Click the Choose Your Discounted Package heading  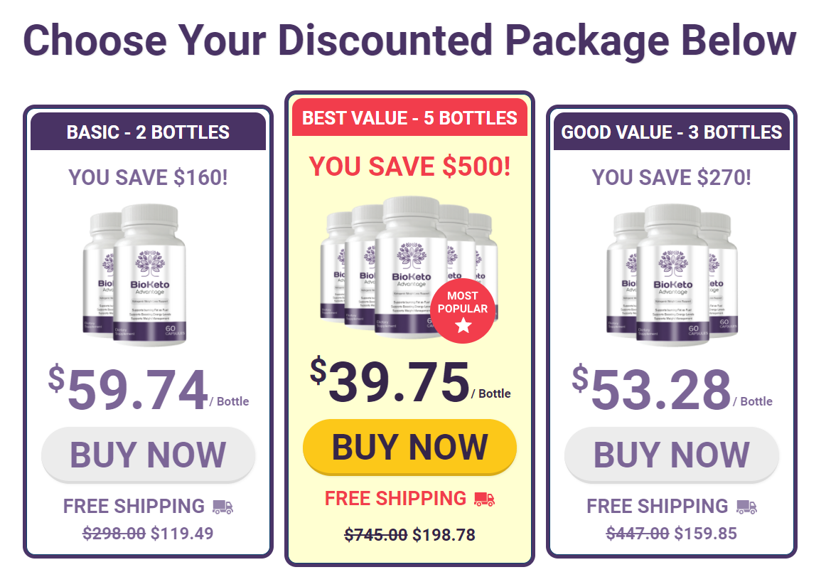coord(410,41)
